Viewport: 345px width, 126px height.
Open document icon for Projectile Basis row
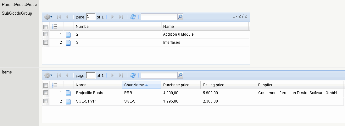tap(68, 93)
